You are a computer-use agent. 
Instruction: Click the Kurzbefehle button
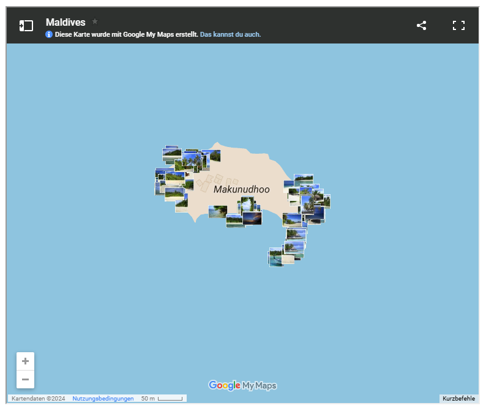(x=458, y=399)
